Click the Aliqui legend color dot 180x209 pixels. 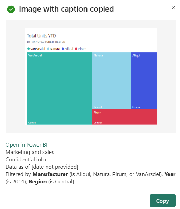(63, 49)
